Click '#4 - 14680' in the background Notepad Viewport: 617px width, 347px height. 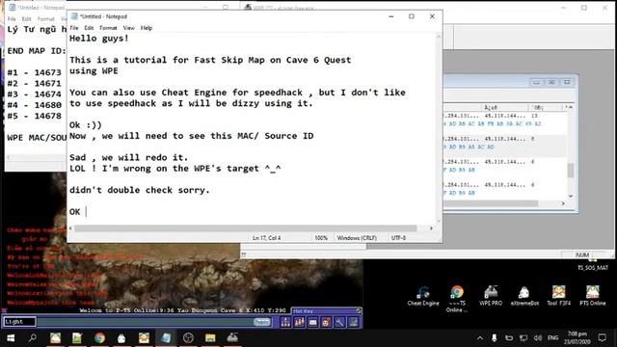tap(35, 105)
